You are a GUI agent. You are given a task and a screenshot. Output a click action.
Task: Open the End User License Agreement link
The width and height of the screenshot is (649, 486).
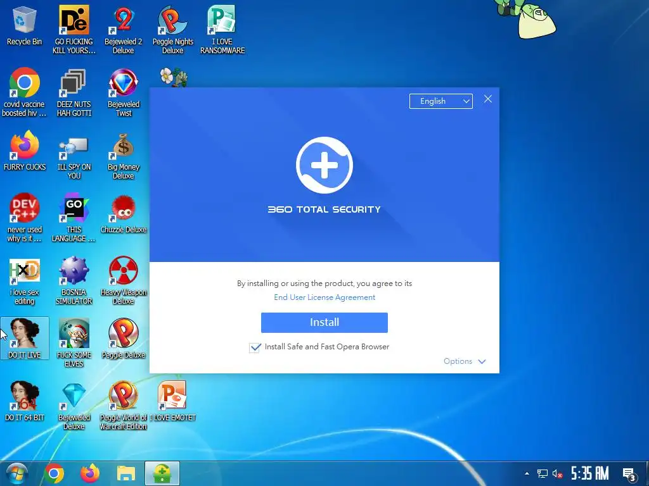pos(324,297)
